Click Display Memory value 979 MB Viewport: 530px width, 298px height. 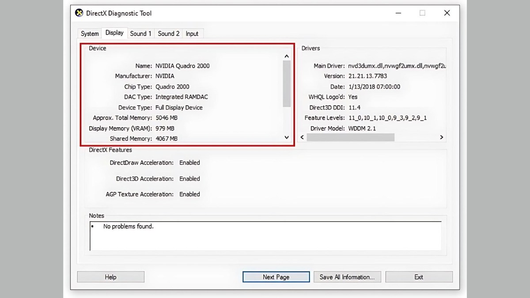coord(165,128)
